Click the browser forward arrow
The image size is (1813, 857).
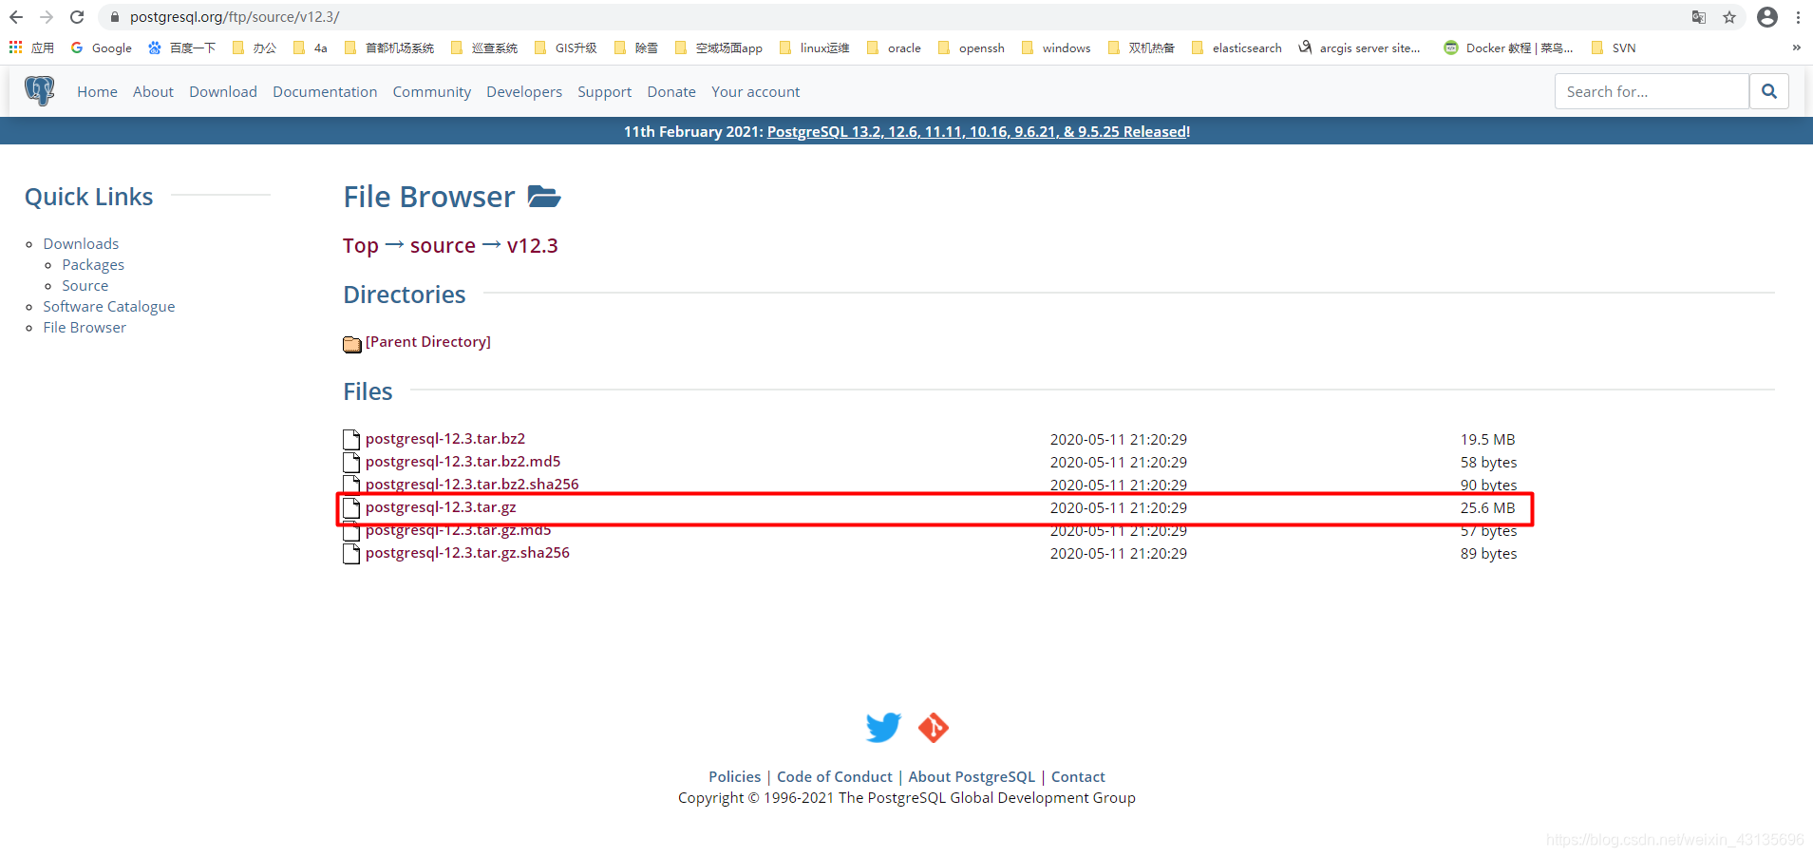coord(47,17)
